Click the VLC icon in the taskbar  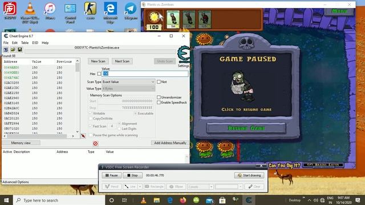[143, 200]
